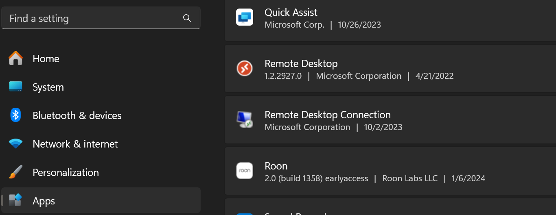Click the red Remote Desktop app icon
Image resolution: width=556 pixels, height=215 pixels.
pyautogui.click(x=245, y=68)
